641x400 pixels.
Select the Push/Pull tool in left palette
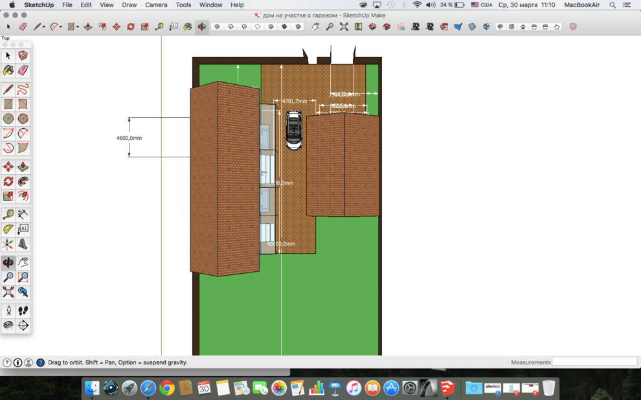pyautogui.click(x=23, y=167)
